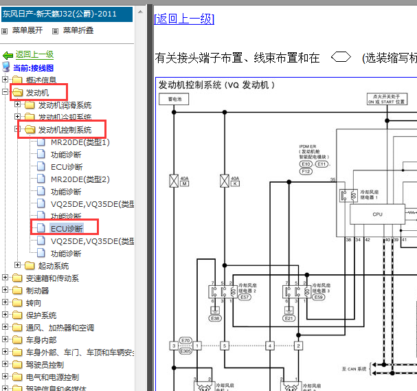This screenshot has height=391, width=417.
Task: Click the vertical splitter between panes
Action: point(150,197)
